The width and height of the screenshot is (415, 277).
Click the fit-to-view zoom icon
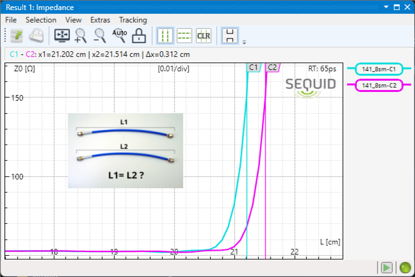63,36
